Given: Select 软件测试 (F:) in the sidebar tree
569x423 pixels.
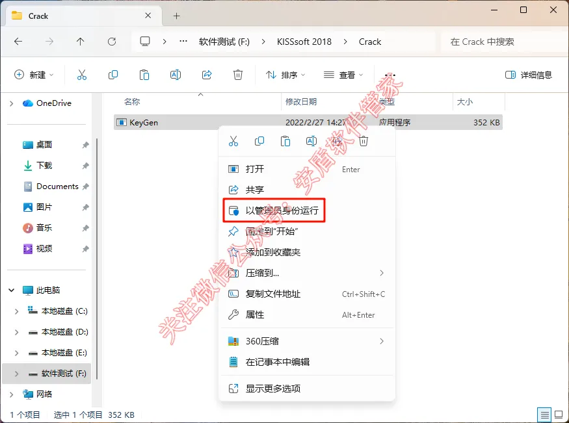Looking at the screenshot, I should pyautogui.click(x=46, y=374).
